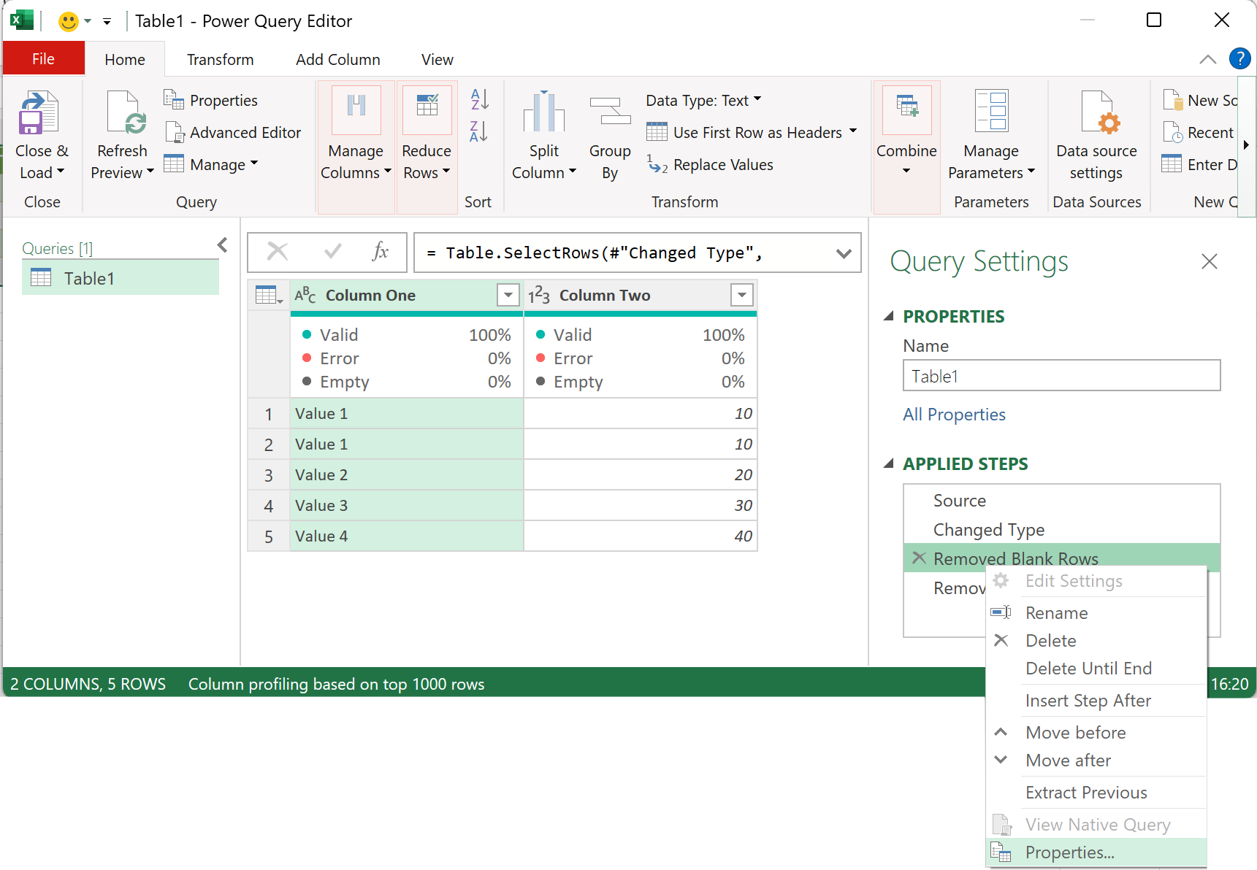The image size is (1257, 870).
Task: Click the help question mark icon
Action: point(1239,58)
